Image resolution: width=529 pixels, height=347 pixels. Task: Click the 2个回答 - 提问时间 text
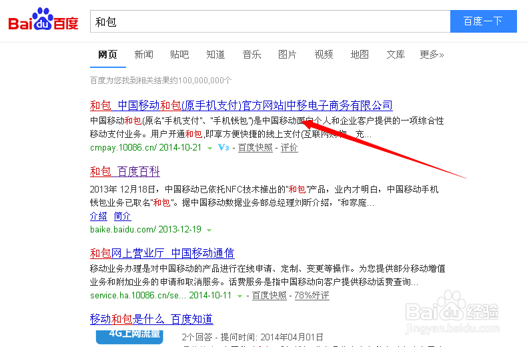252,337
